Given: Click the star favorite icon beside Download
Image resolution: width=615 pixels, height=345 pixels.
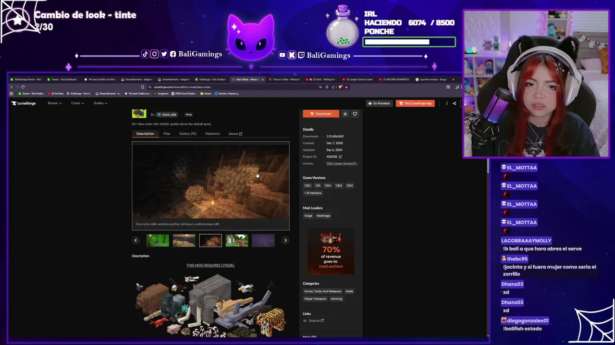Looking at the screenshot, I should (x=345, y=114).
